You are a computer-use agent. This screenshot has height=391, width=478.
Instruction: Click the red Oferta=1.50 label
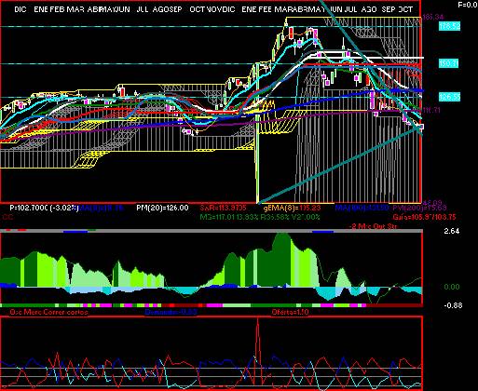(x=290, y=312)
